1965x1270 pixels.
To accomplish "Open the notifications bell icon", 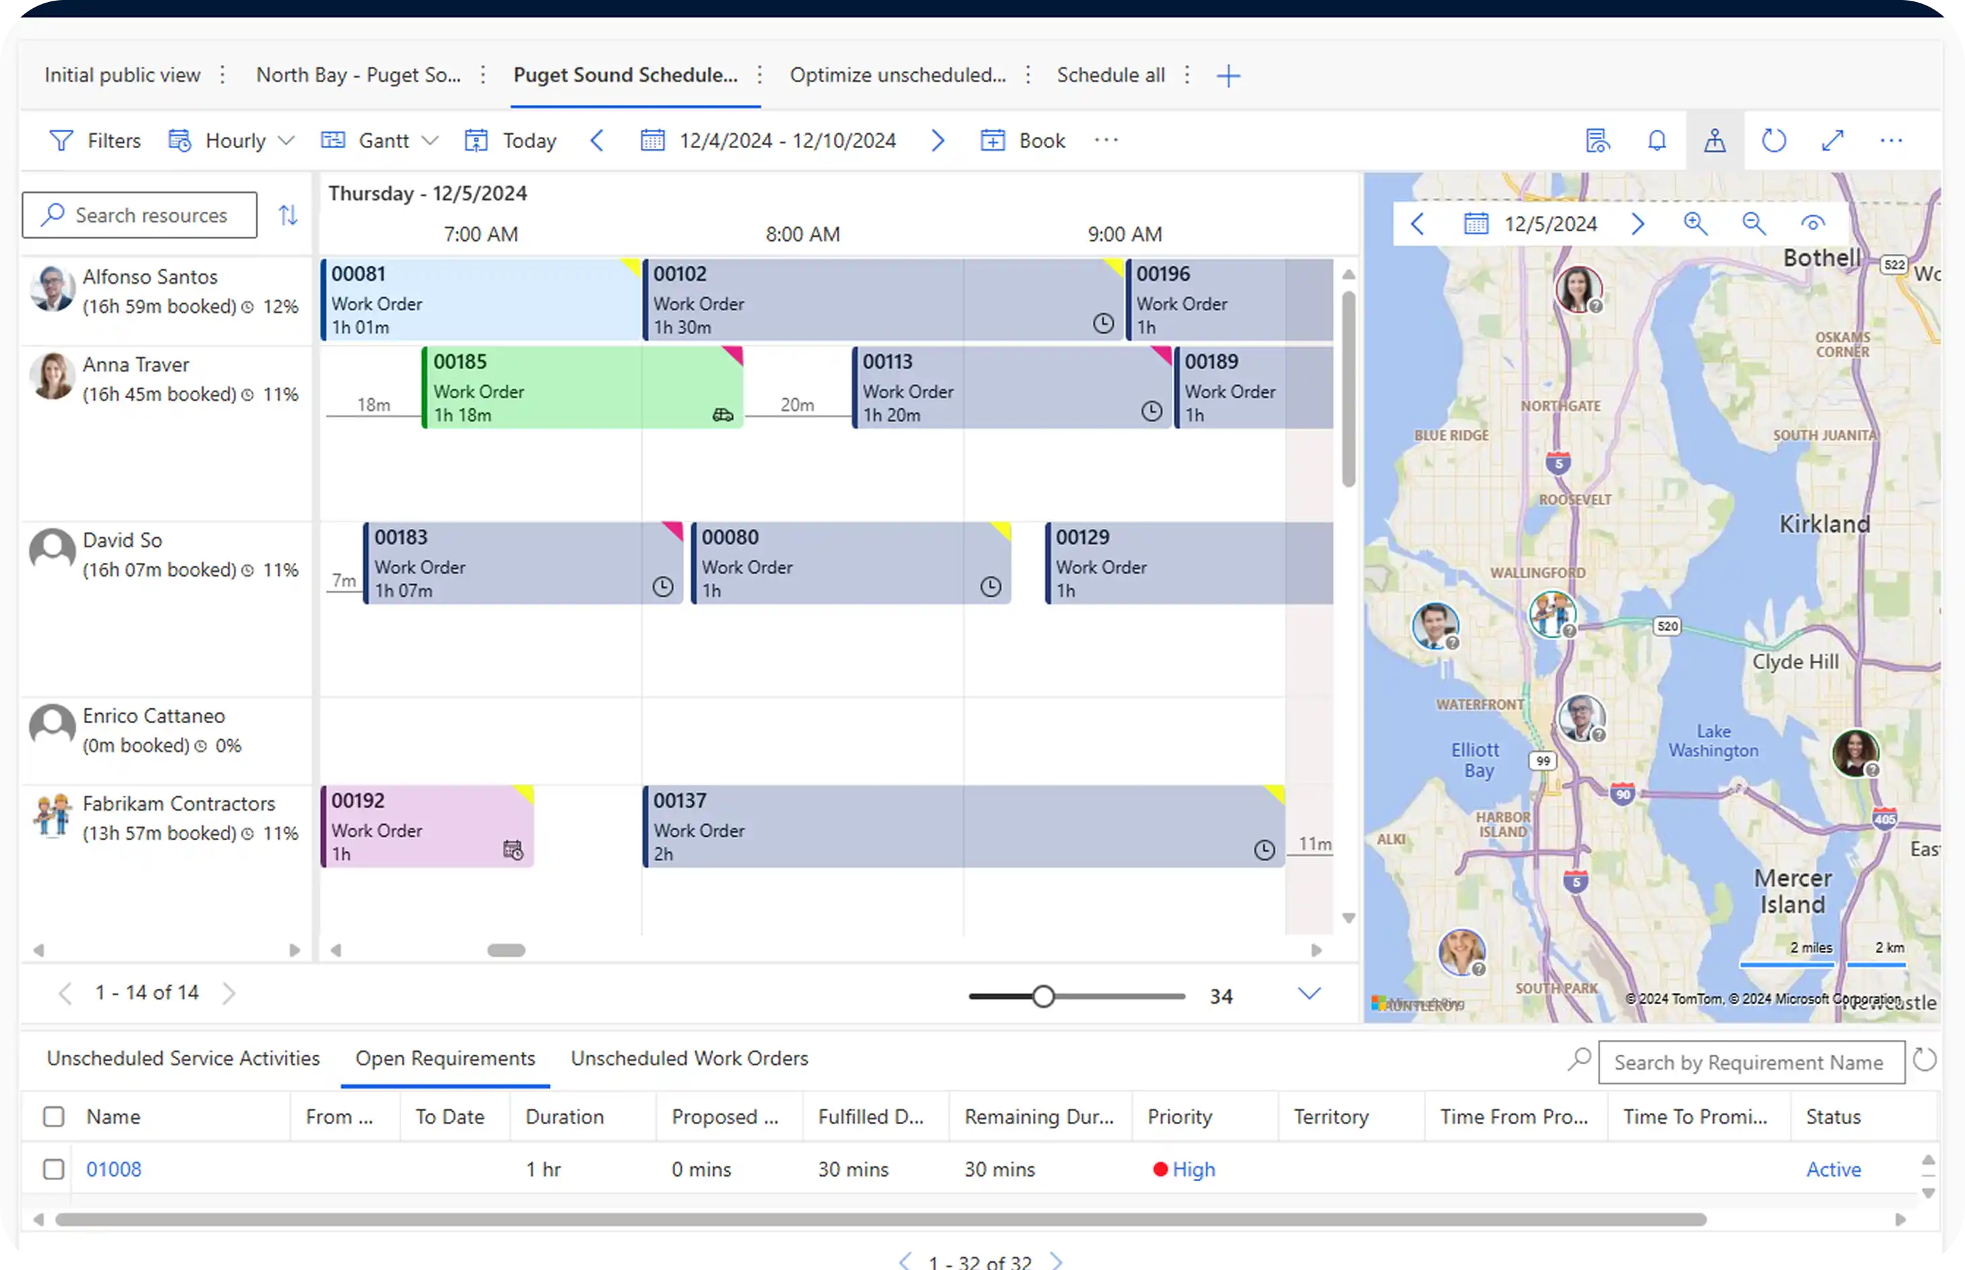I will click(1657, 140).
